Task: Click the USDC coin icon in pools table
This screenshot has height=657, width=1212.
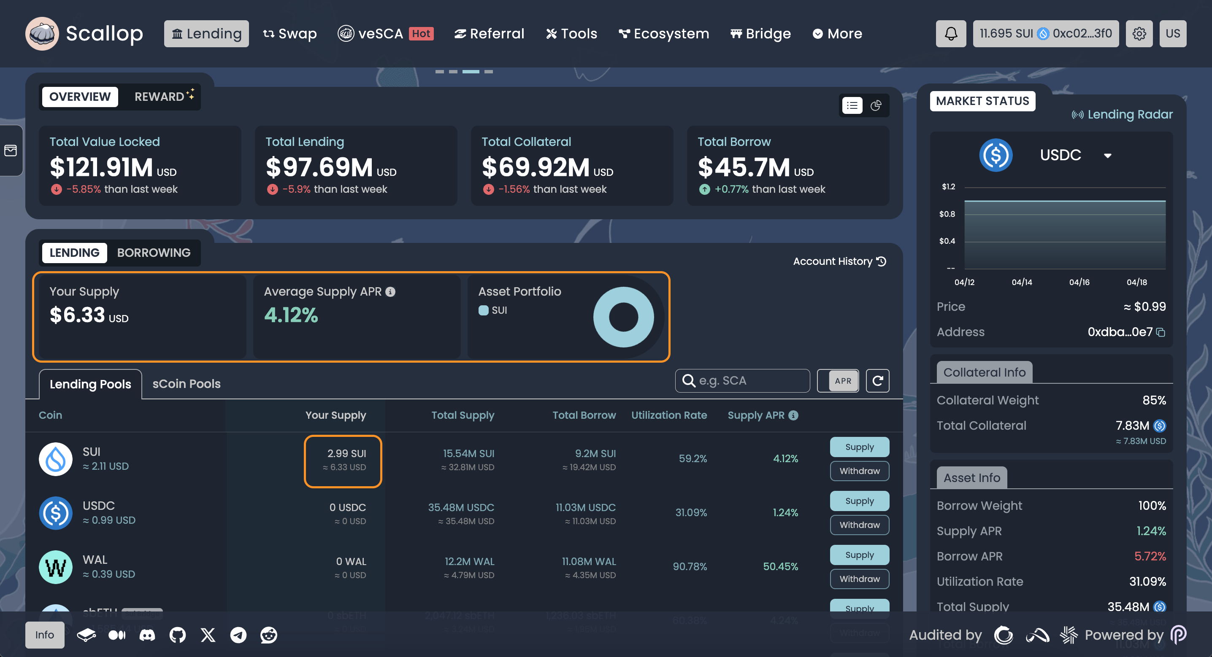Action: point(56,513)
